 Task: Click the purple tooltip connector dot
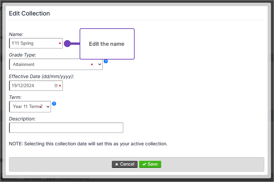[67, 43]
